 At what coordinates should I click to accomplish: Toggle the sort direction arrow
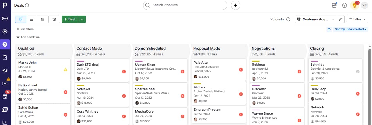(329, 29)
